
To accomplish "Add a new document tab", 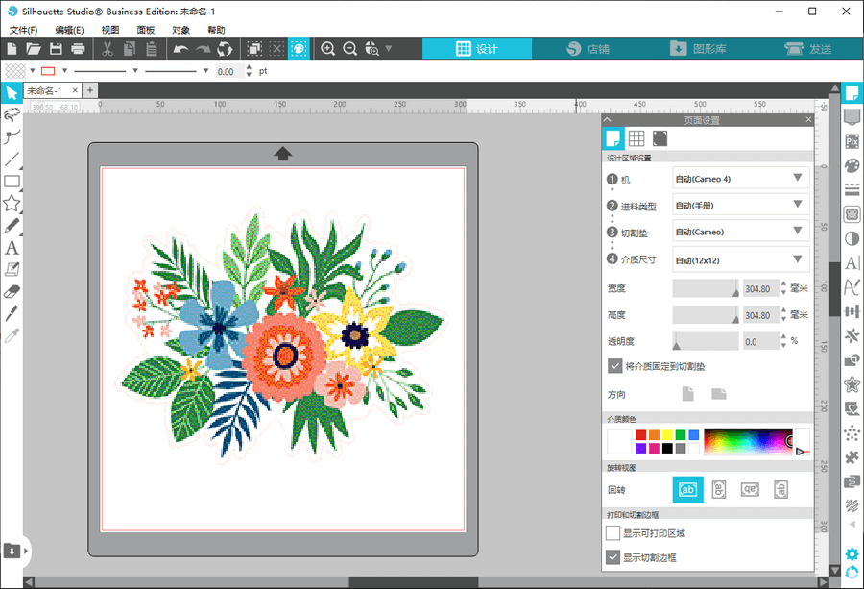I will (90, 90).
